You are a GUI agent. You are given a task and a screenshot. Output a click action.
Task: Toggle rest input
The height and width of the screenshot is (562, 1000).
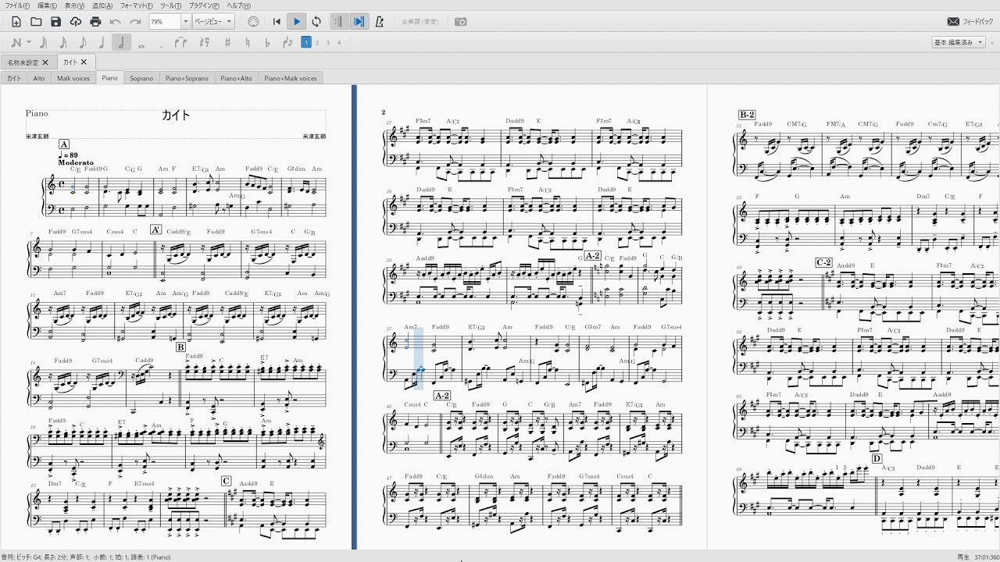[x=203, y=43]
